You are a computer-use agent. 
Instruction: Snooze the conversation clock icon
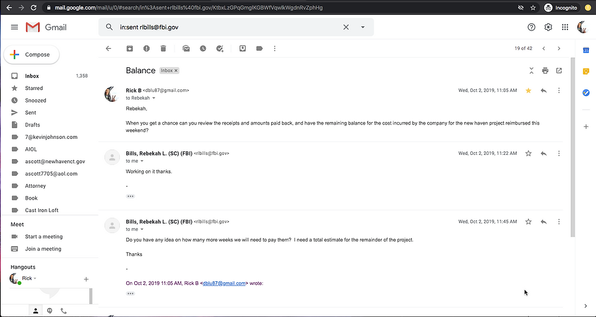click(203, 48)
